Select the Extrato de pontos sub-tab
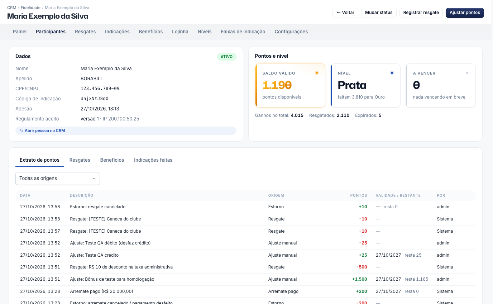Image resolution: width=493 pixels, height=304 pixels. 39,160
